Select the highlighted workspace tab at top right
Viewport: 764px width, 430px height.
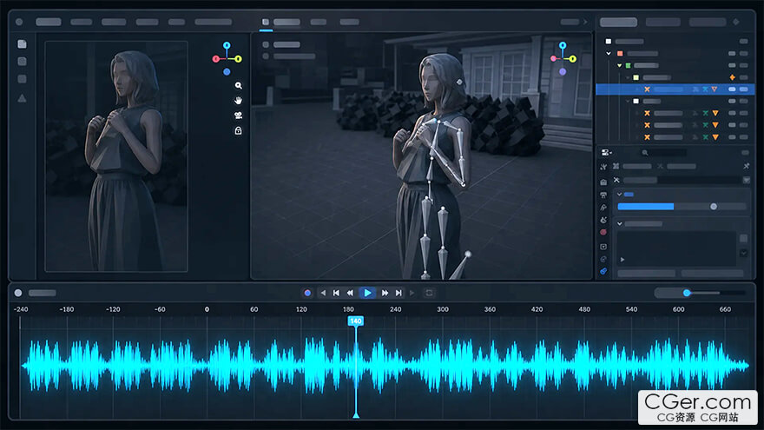618,22
